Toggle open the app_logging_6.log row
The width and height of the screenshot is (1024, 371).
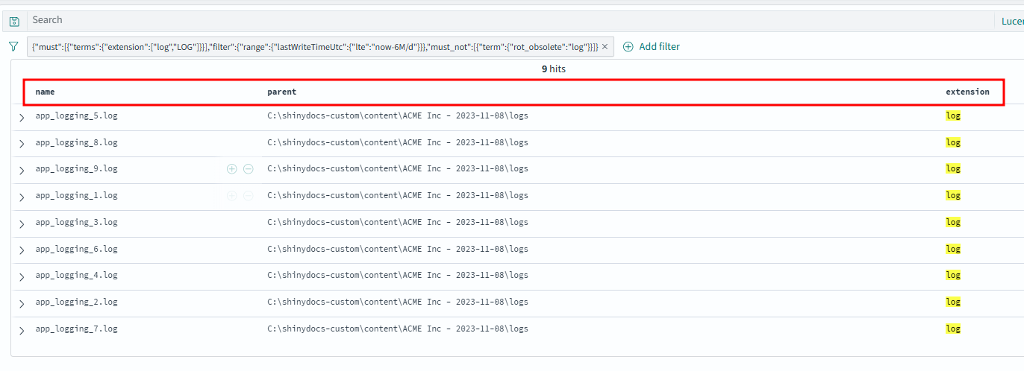(x=22, y=250)
